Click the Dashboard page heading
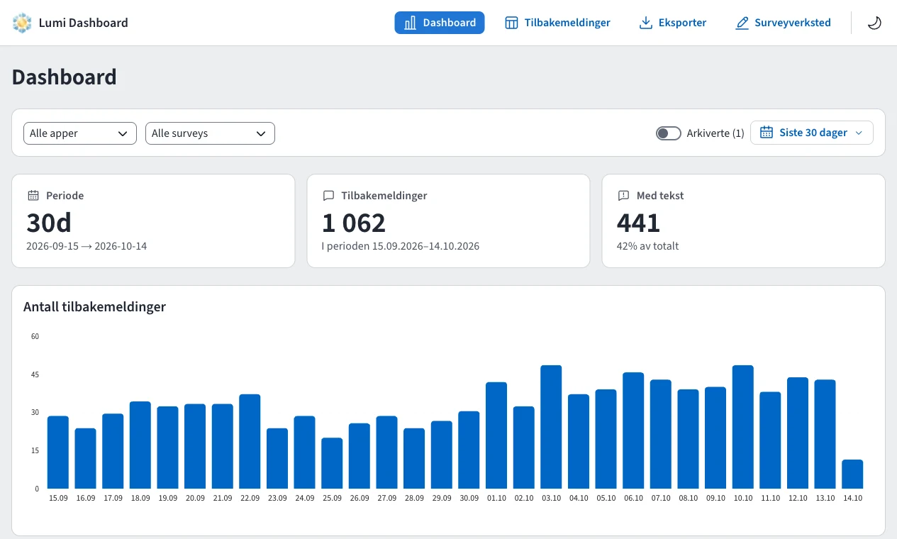Viewport: 897px width, 539px height. (x=65, y=77)
